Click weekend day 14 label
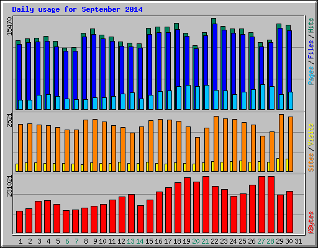The height and width of the screenshot is (248, 318). click(140, 241)
